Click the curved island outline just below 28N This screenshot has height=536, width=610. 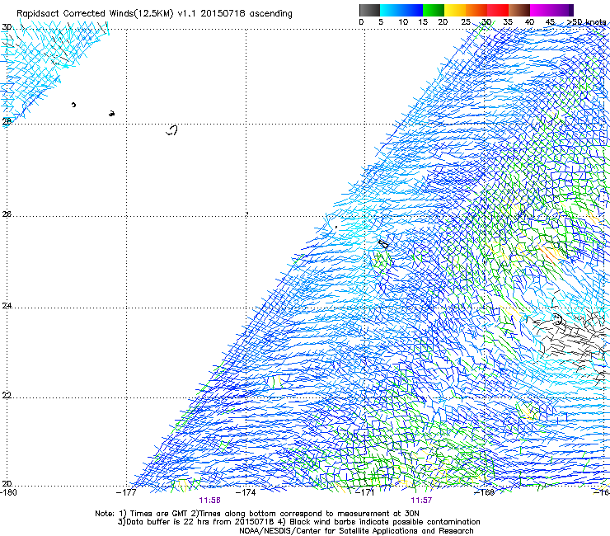click(172, 130)
